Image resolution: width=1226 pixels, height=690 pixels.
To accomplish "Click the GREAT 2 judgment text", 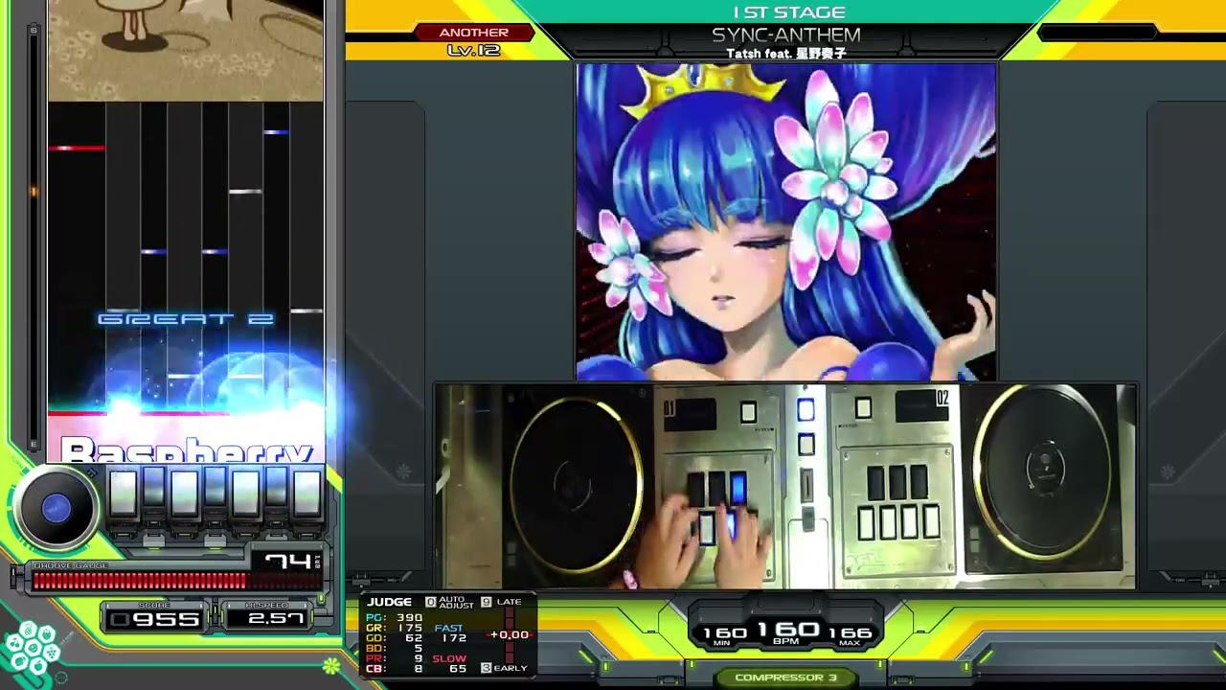I will [186, 319].
